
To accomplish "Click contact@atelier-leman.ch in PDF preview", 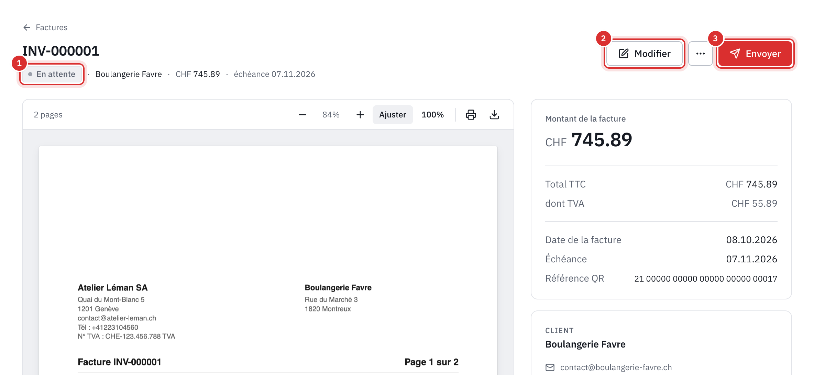I will pos(117,318).
